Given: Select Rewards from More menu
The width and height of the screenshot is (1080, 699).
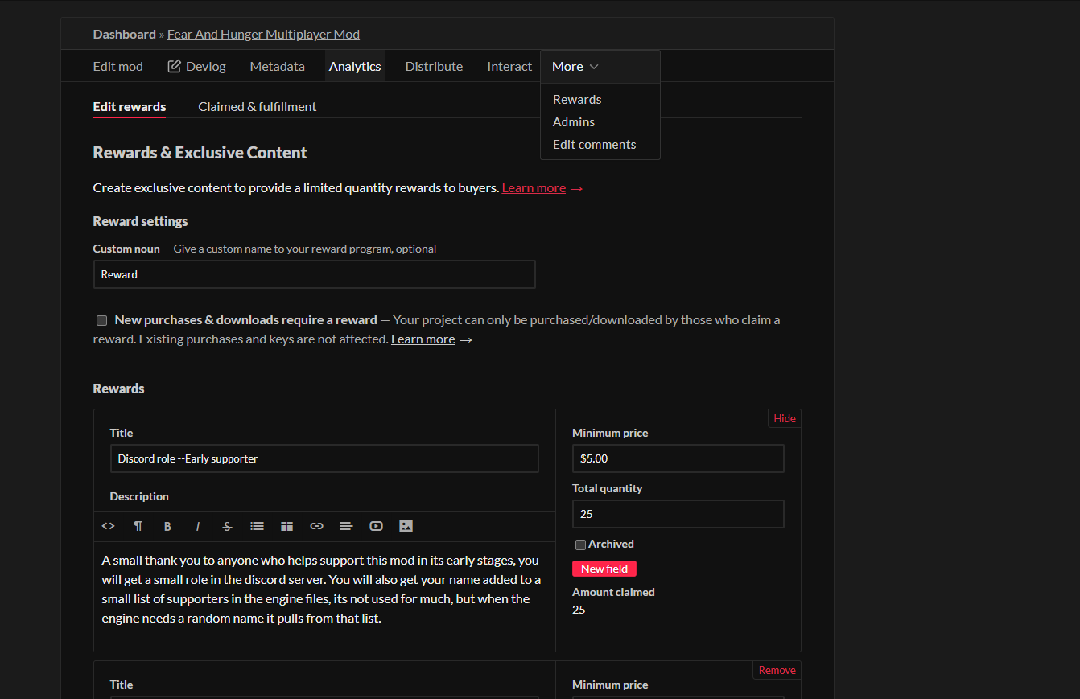Looking at the screenshot, I should click(x=577, y=100).
